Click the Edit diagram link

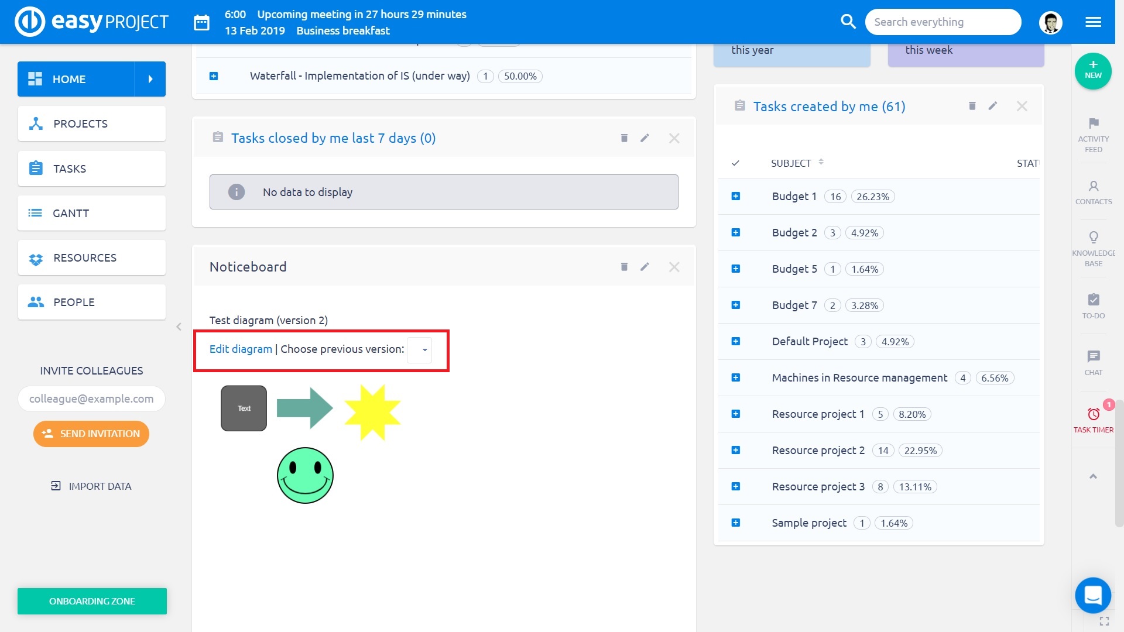tap(241, 349)
